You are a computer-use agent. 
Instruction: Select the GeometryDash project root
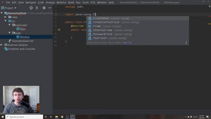(x=17, y=13)
